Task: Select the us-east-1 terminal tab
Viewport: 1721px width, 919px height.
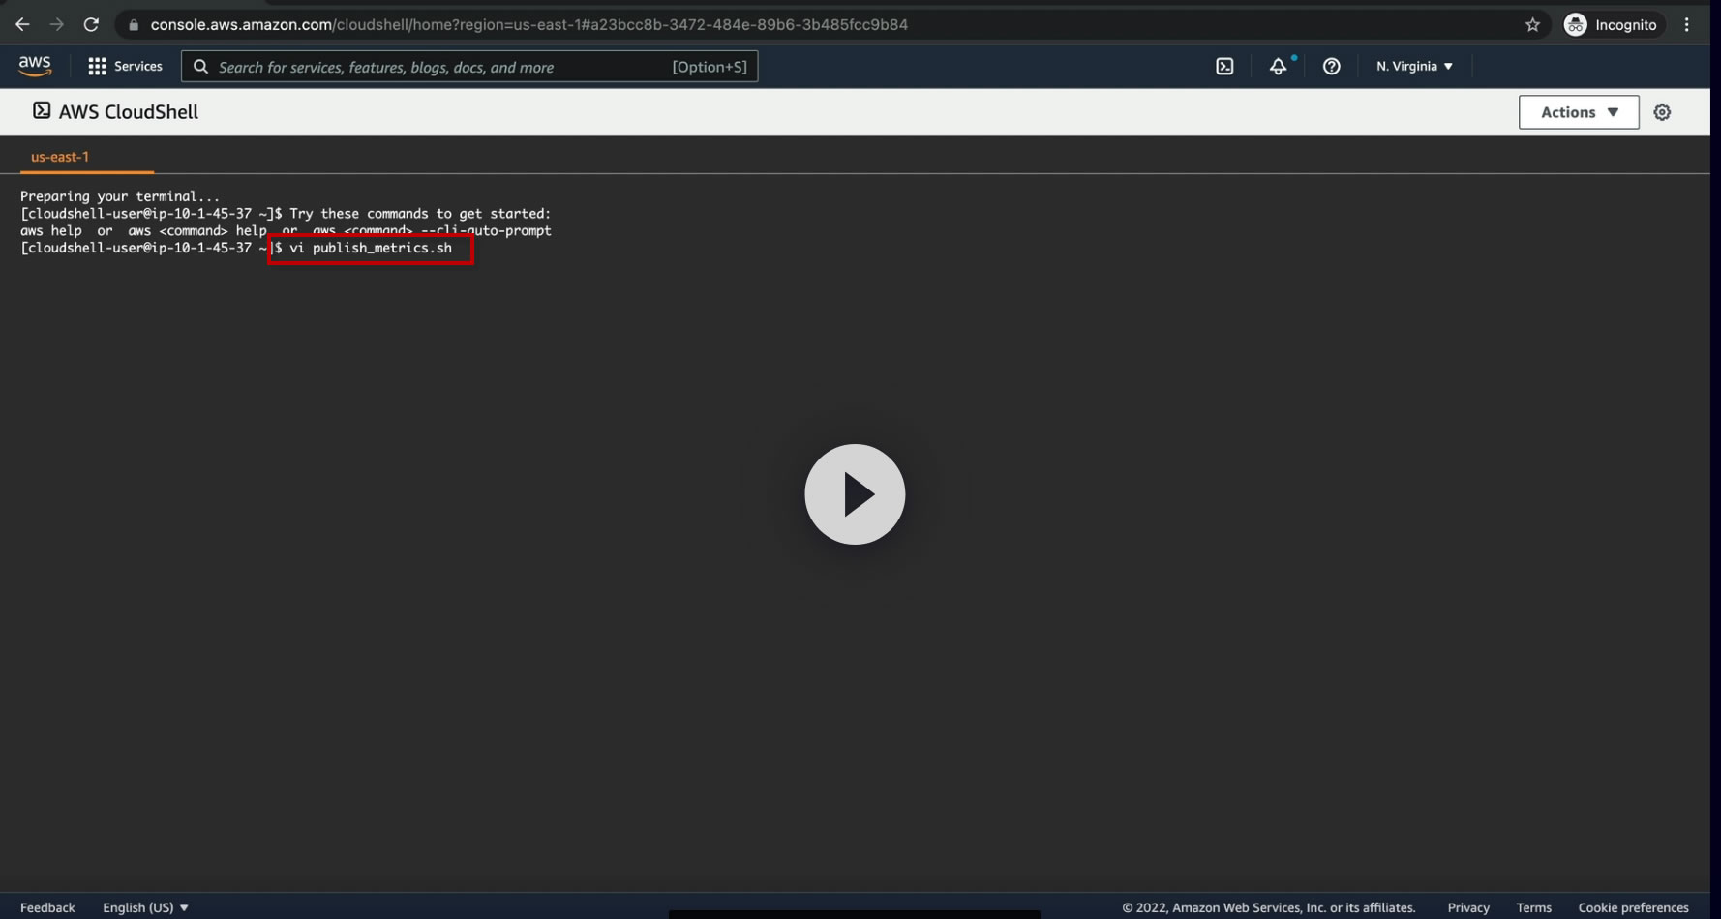Action: tap(60, 157)
